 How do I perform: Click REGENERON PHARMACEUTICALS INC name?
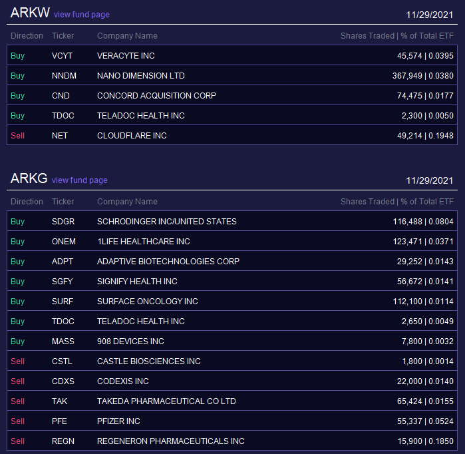pyautogui.click(x=170, y=441)
